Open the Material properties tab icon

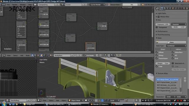pos(184,8)
